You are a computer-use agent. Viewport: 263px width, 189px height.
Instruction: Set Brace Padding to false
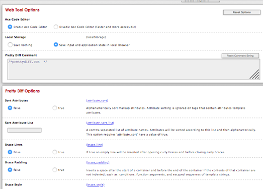point(10,170)
